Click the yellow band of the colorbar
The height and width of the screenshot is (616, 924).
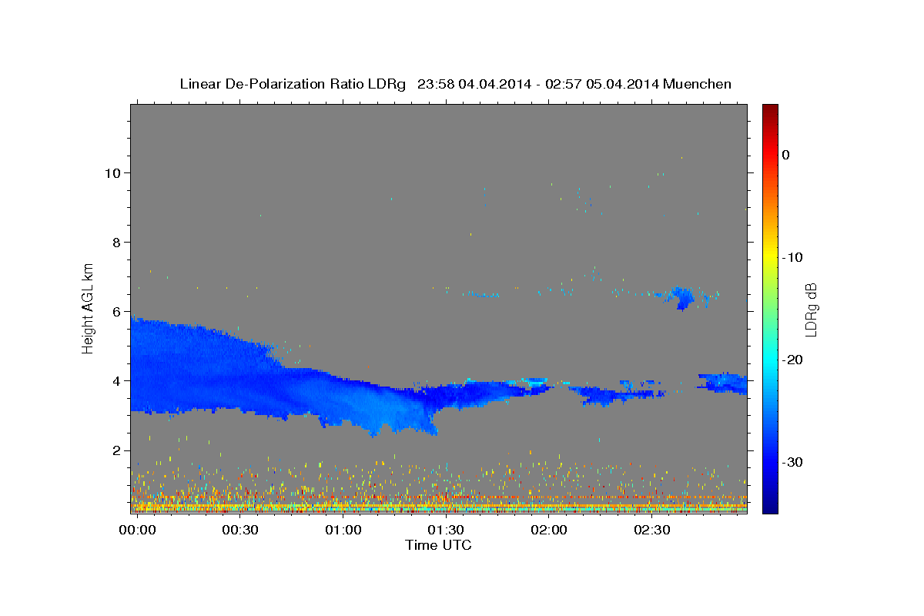coord(769,257)
